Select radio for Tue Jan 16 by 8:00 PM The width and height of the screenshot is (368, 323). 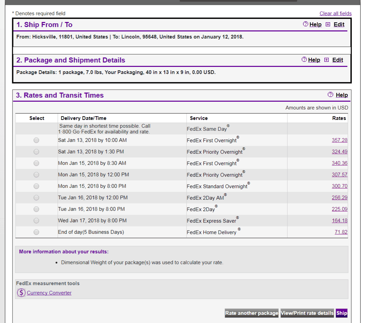36,209
